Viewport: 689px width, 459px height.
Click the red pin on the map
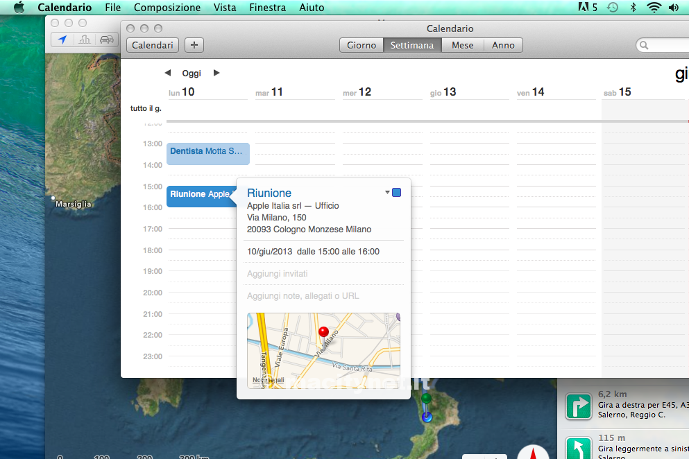pyautogui.click(x=323, y=331)
